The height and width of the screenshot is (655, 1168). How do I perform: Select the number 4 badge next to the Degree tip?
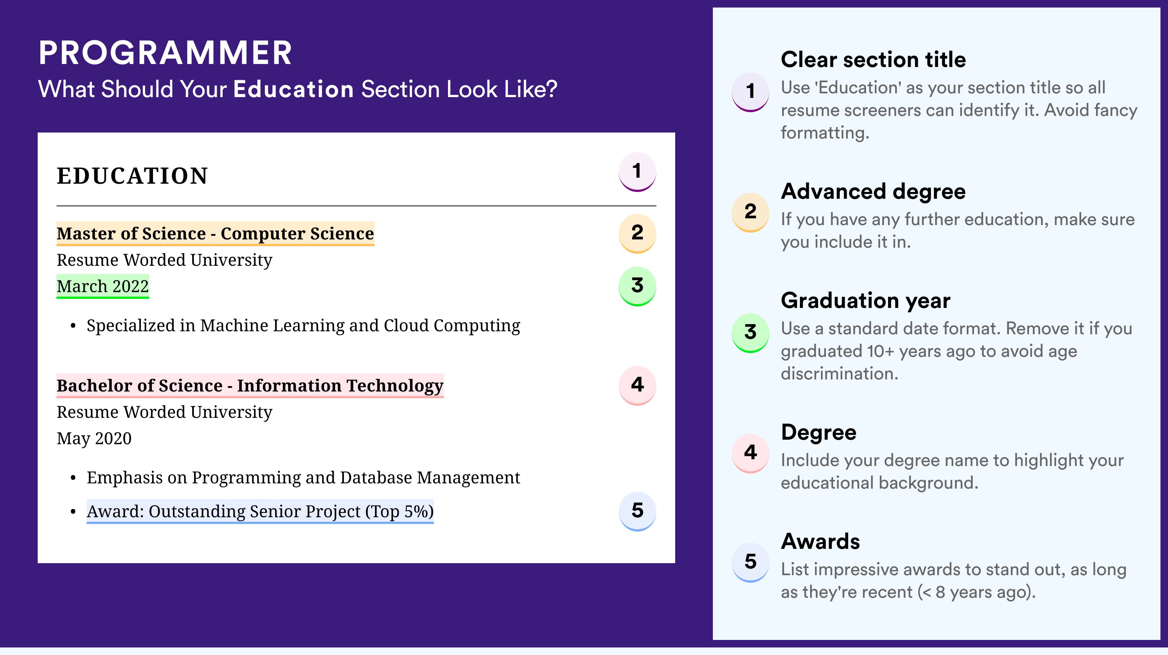pyautogui.click(x=751, y=454)
